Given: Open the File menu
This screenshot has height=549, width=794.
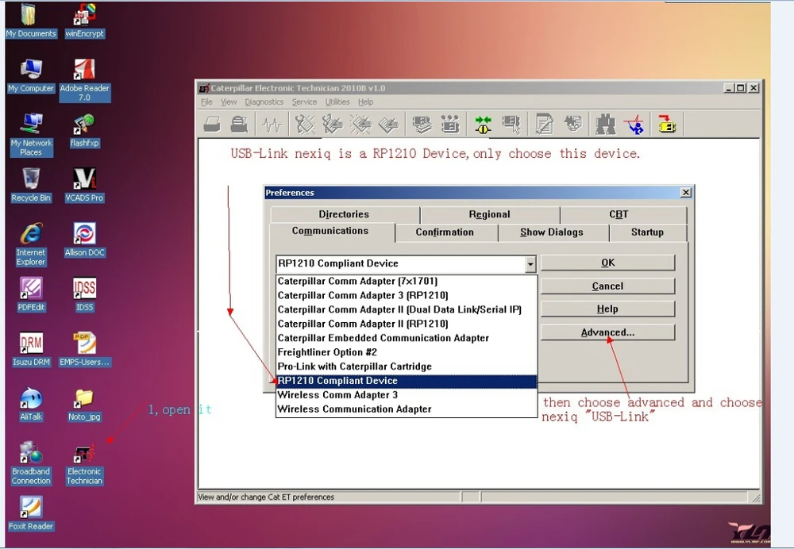Looking at the screenshot, I should [206, 102].
